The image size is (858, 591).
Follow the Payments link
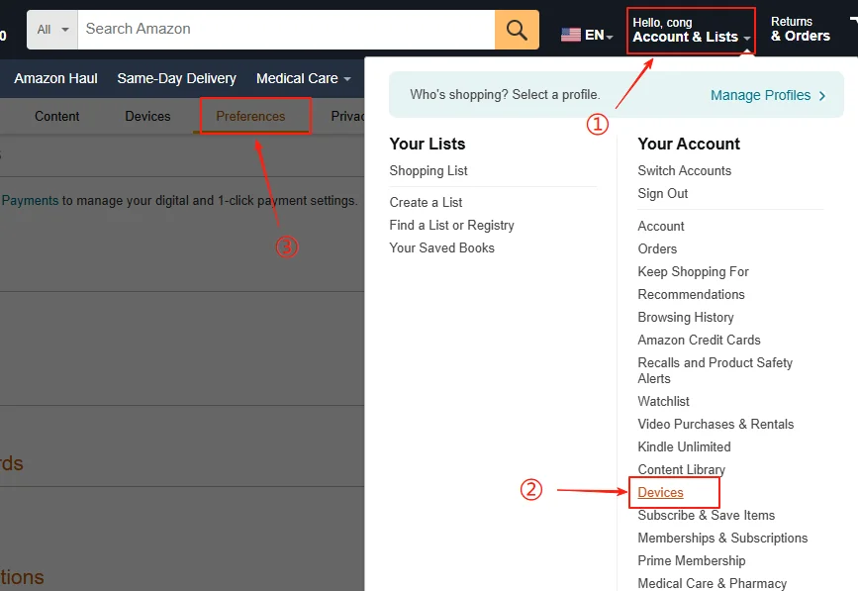coord(30,200)
